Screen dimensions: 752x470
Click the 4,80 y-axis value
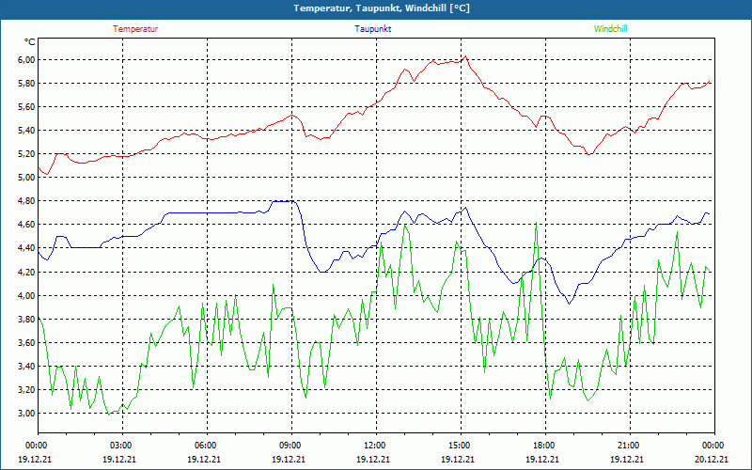point(26,201)
